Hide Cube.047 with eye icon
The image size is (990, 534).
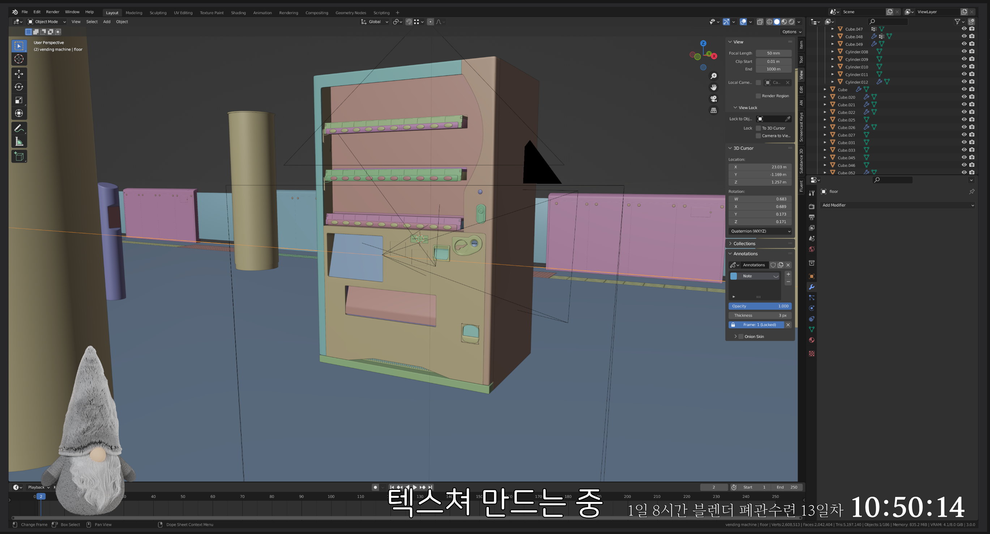point(964,29)
